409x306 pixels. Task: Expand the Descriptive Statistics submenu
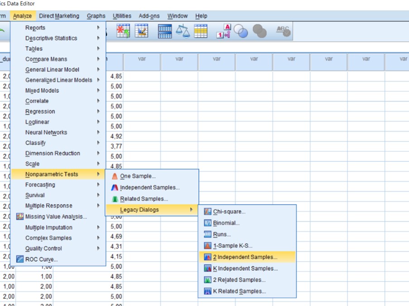(51, 38)
